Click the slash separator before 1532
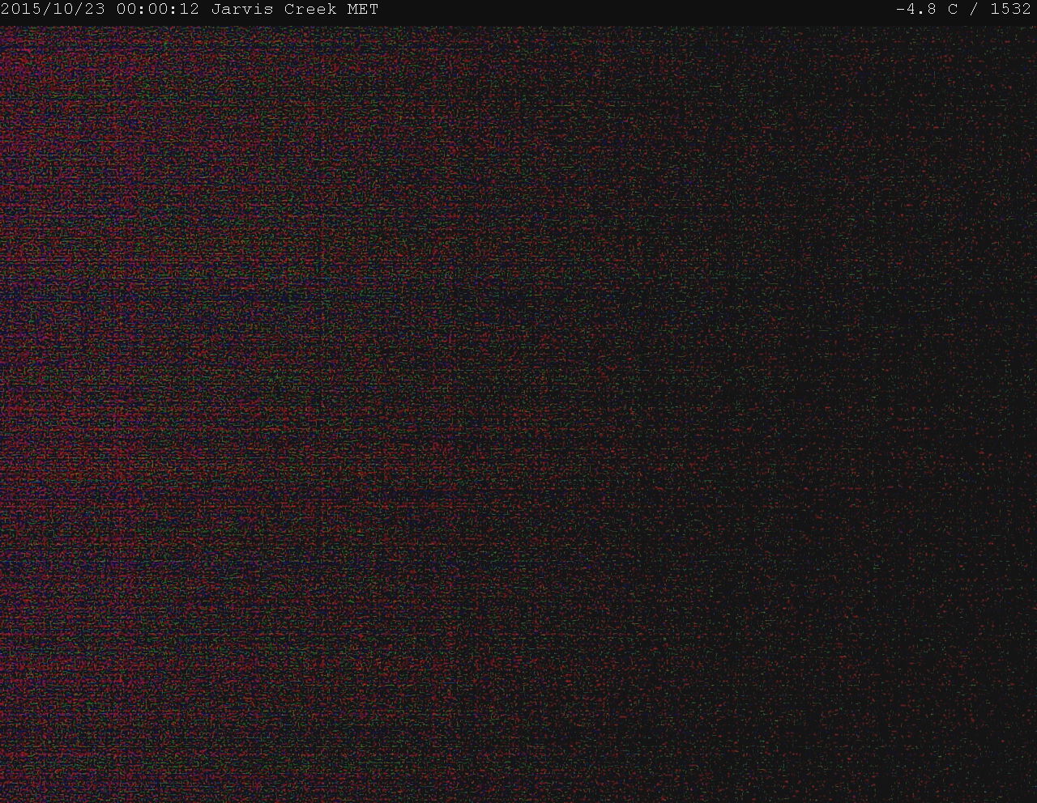This screenshot has width=1037, height=803. pos(973,10)
